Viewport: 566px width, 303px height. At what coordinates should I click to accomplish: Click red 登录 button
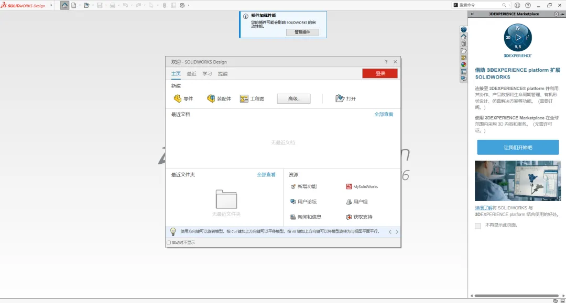380,73
